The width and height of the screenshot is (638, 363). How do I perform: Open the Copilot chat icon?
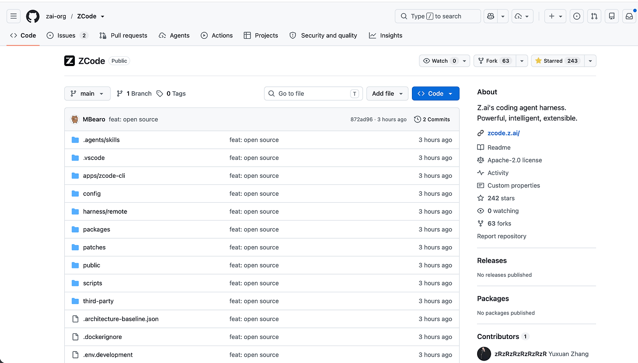[x=491, y=16]
